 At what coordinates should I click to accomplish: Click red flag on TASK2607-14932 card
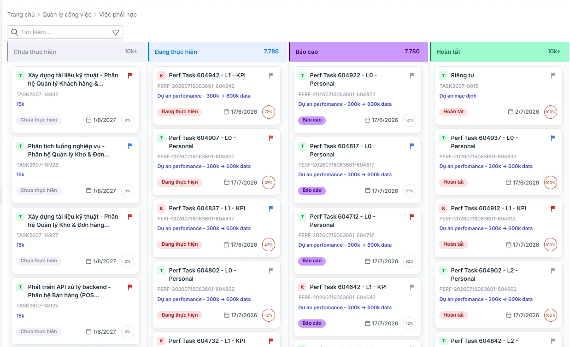[130, 75]
